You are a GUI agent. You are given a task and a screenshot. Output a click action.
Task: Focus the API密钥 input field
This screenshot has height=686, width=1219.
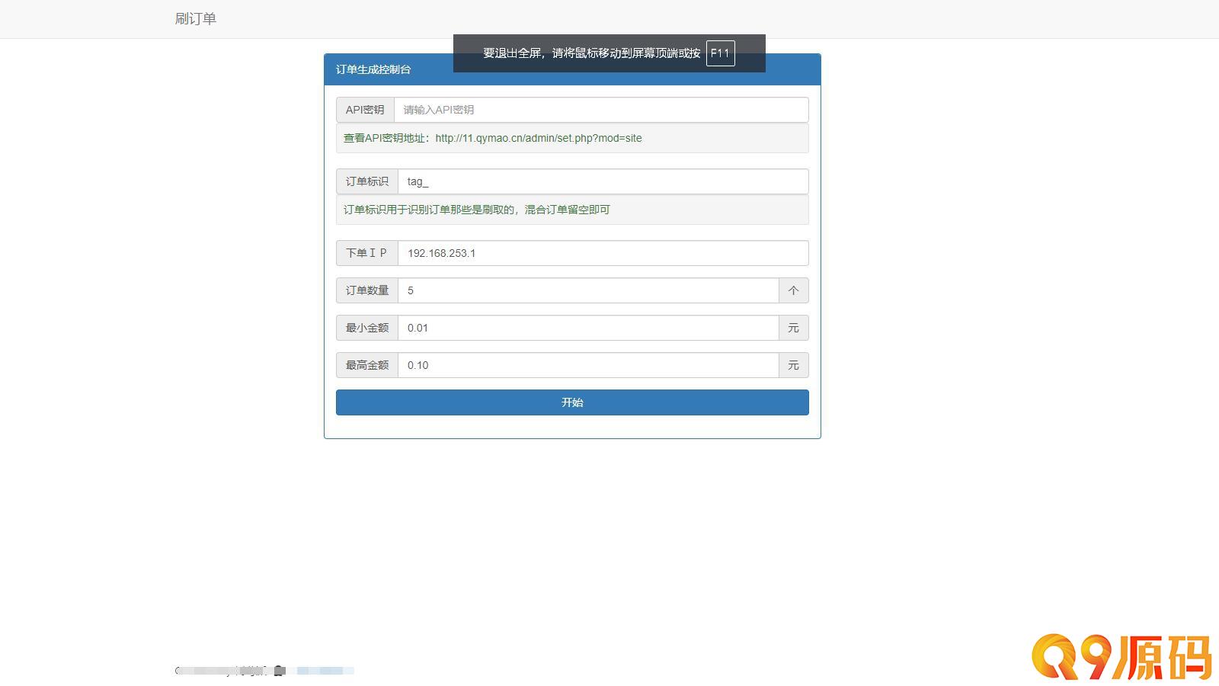601,110
